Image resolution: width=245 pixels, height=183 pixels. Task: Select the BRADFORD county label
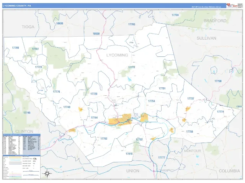pos(215,21)
